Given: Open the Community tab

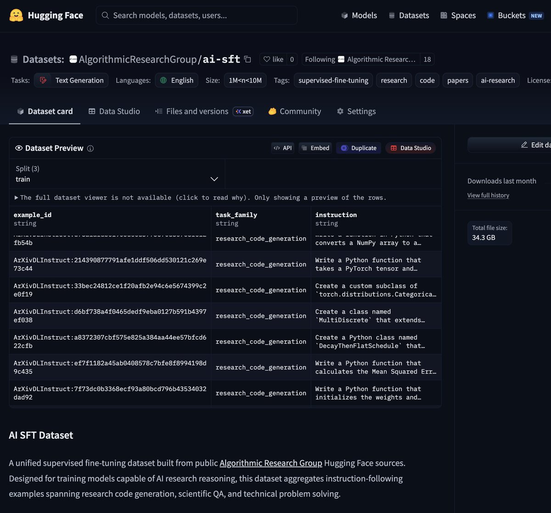Looking at the screenshot, I should tap(295, 111).
